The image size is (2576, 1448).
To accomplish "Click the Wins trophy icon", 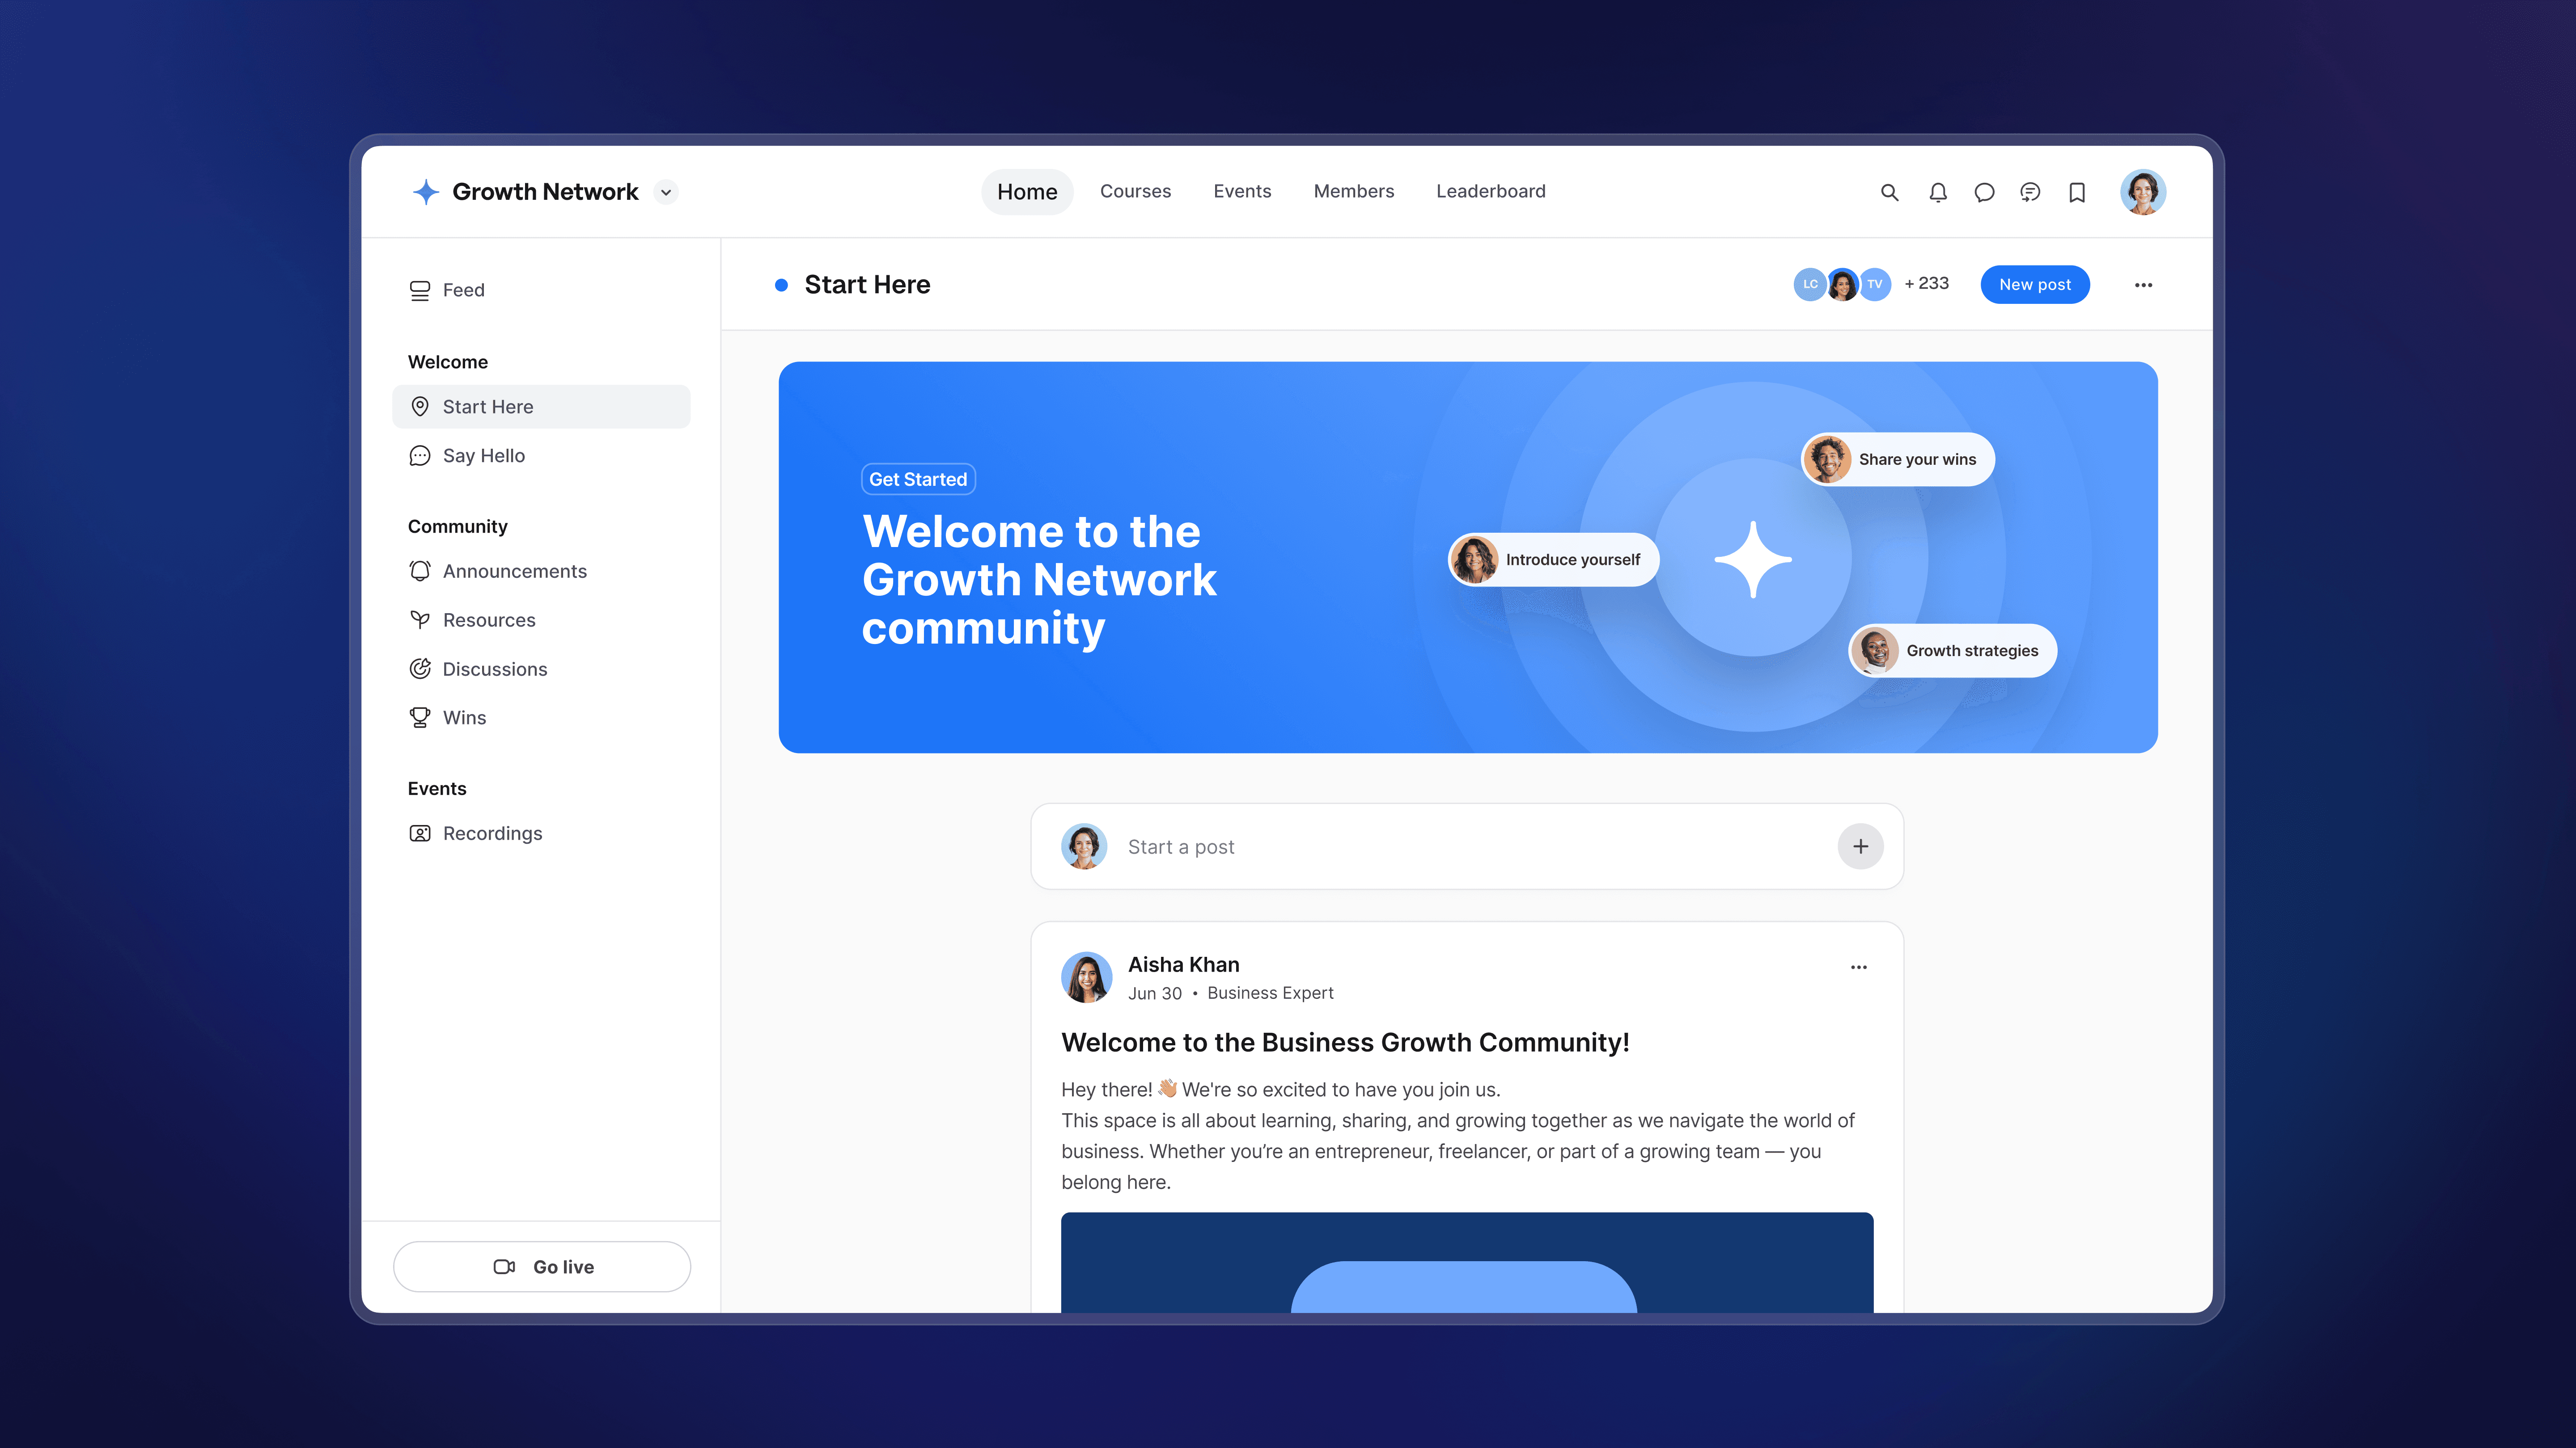I will (420, 717).
